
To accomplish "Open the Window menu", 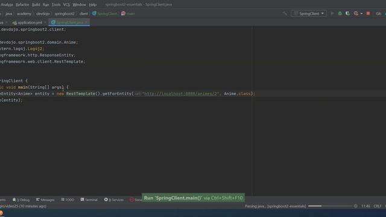I will [x=79, y=5].
